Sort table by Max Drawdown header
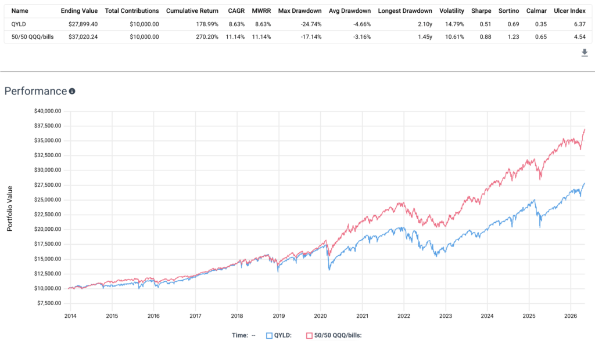Image resolution: width=595 pixels, height=341 pixels. [300, 11]
